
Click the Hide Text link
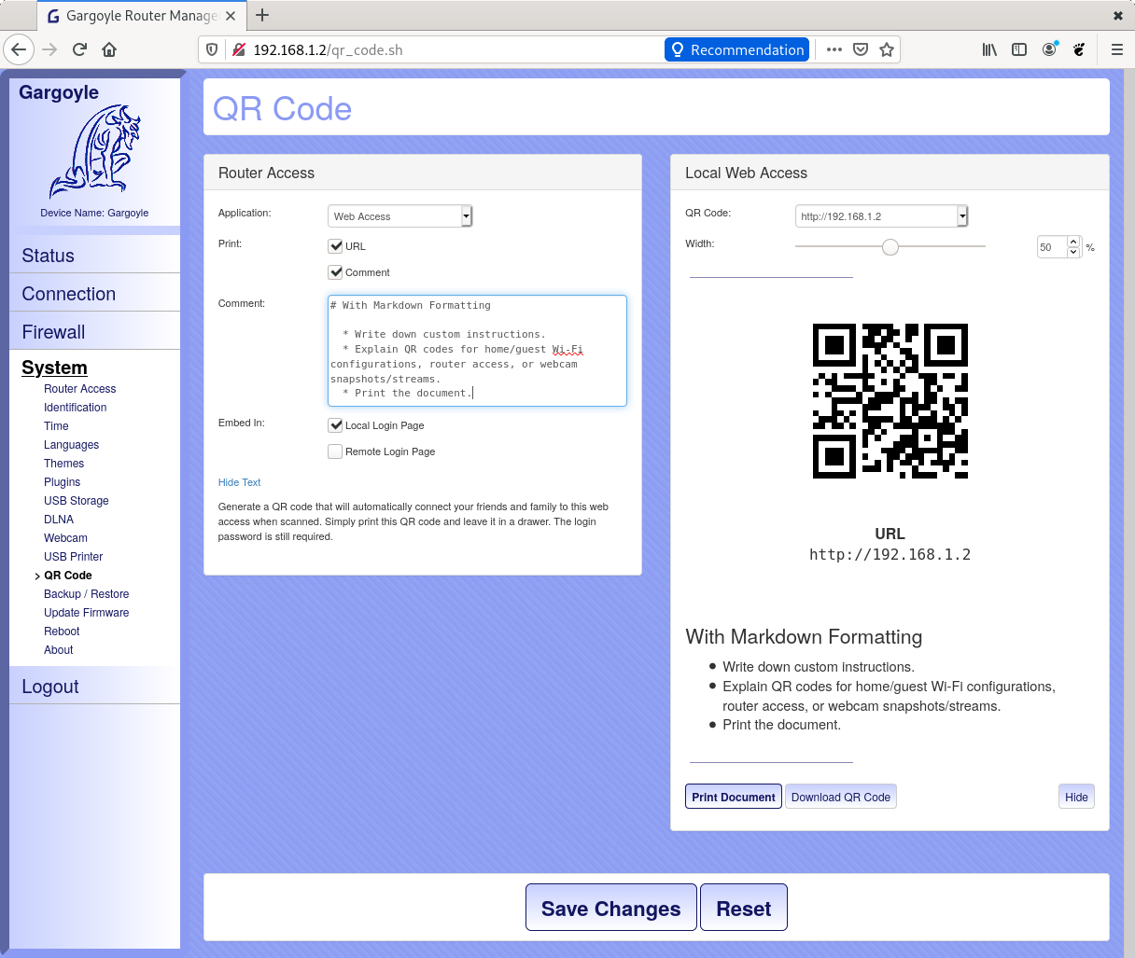(x=239, y=482)
